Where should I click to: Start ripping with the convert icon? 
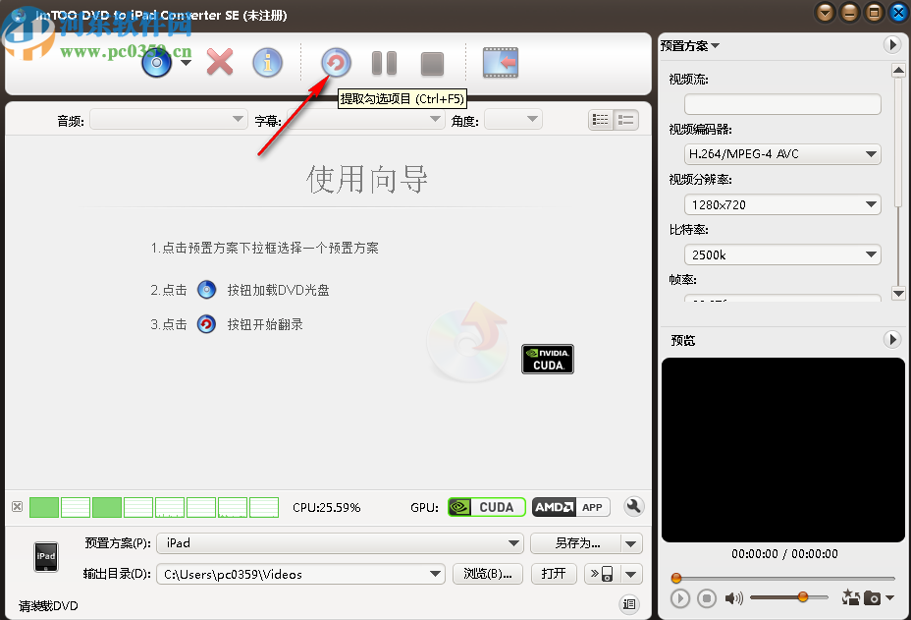click(x=335, y=62)
